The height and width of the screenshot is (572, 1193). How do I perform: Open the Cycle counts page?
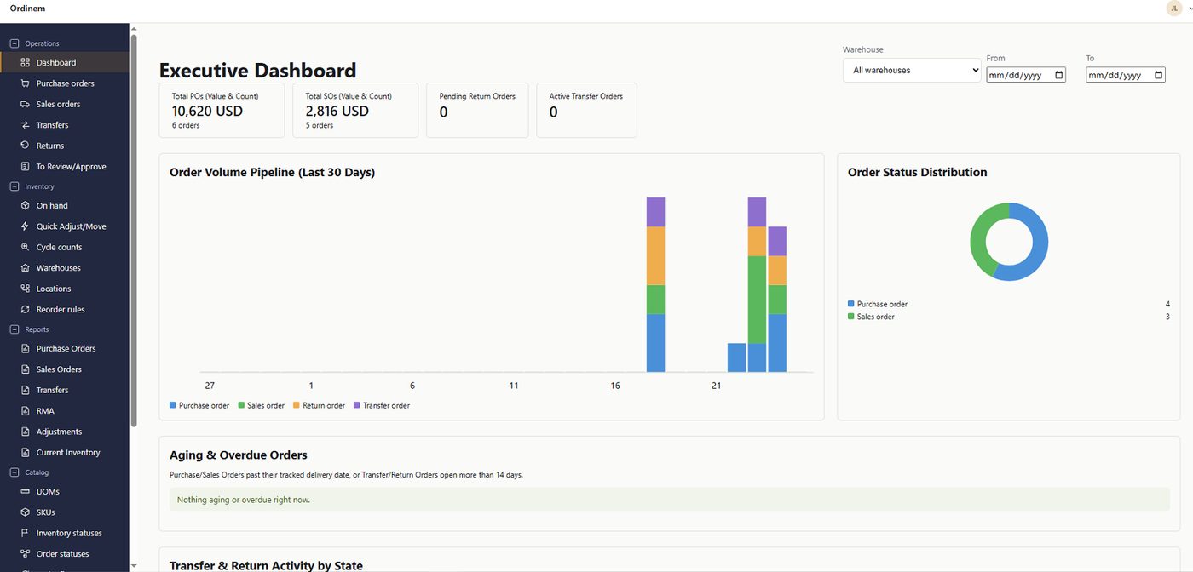click(65, 248)
